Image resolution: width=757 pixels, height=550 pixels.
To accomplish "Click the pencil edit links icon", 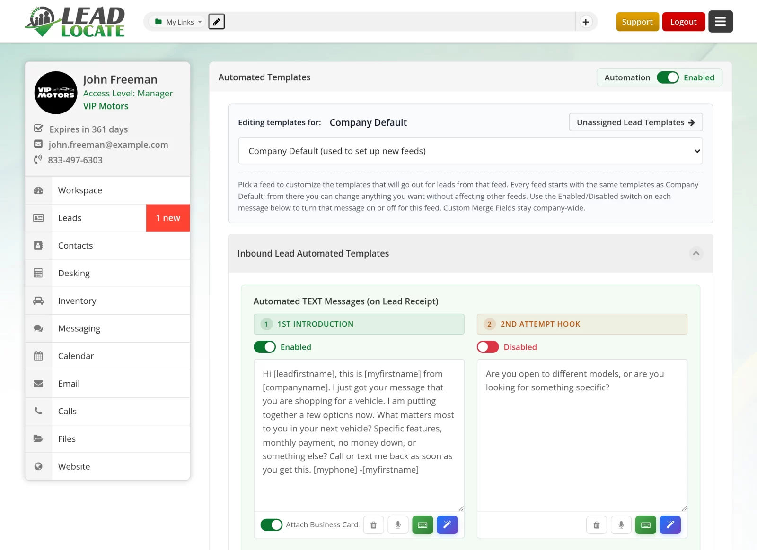I will [217, 22].
